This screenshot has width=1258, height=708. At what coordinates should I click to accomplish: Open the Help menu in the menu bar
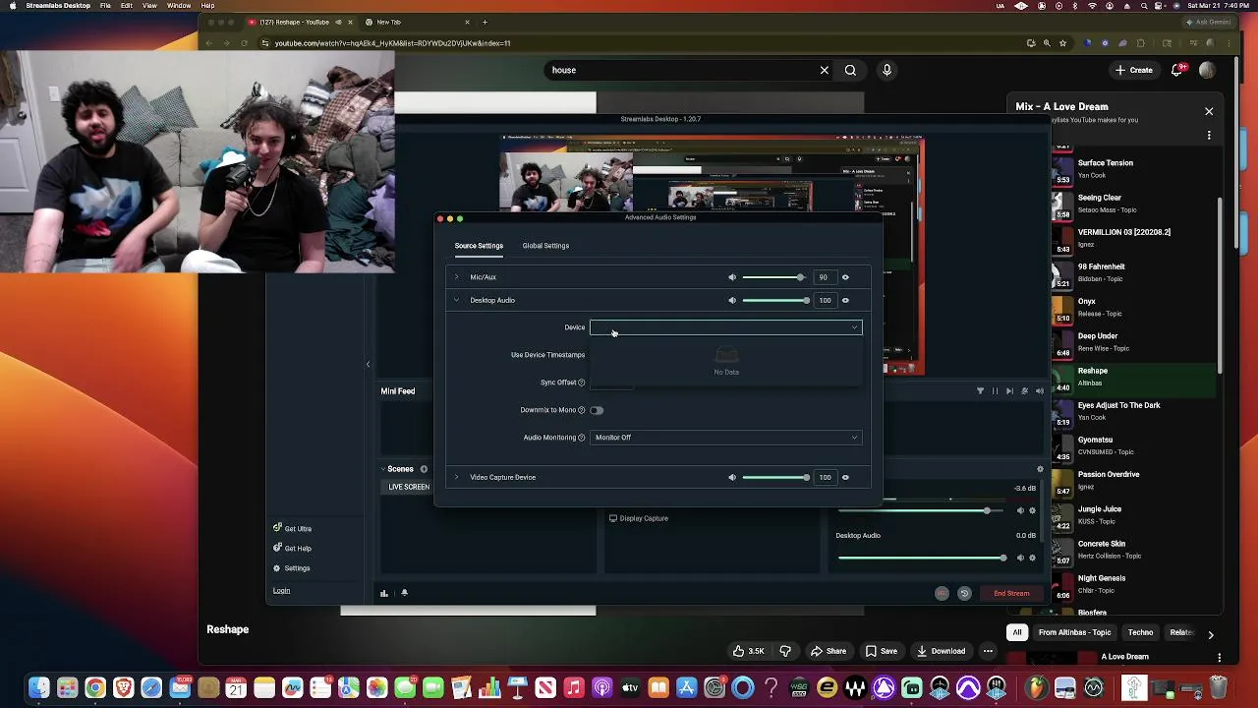[207, 6]
